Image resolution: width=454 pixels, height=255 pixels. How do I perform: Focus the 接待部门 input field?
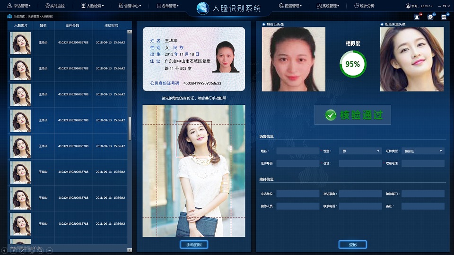pos(423,194)
